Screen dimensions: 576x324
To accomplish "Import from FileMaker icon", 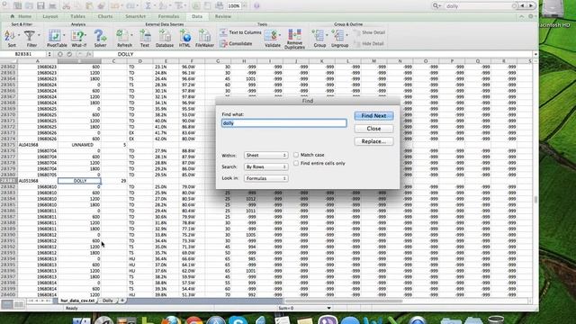I will 204,36.
